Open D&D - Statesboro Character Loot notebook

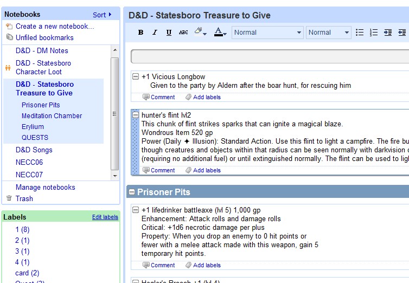coord(43,67)
